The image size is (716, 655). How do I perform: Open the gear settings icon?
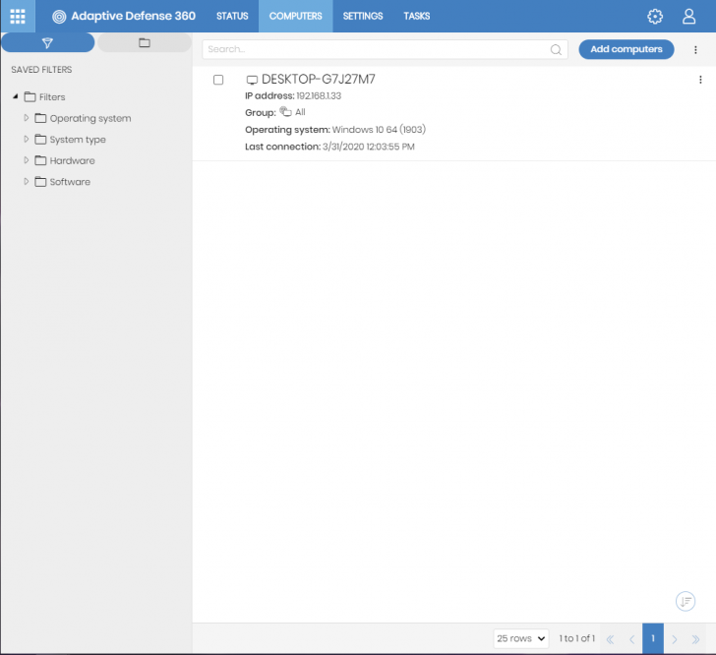655,16
